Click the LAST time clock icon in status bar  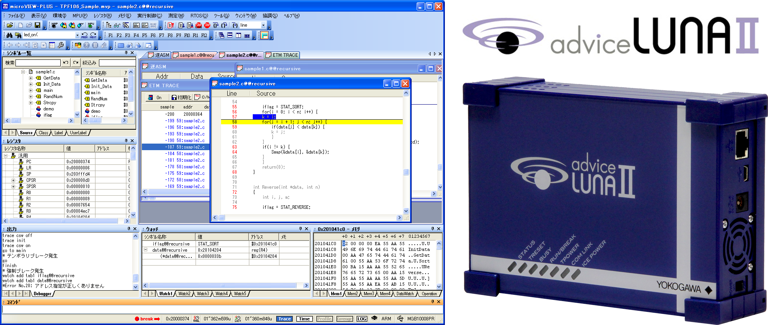[x=238, y=319]
